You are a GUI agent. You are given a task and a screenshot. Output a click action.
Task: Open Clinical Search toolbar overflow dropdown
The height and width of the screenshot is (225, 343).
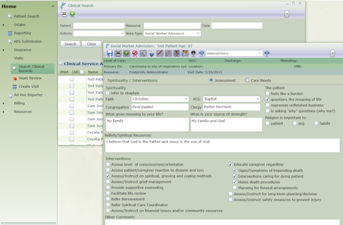pos(287,14)
